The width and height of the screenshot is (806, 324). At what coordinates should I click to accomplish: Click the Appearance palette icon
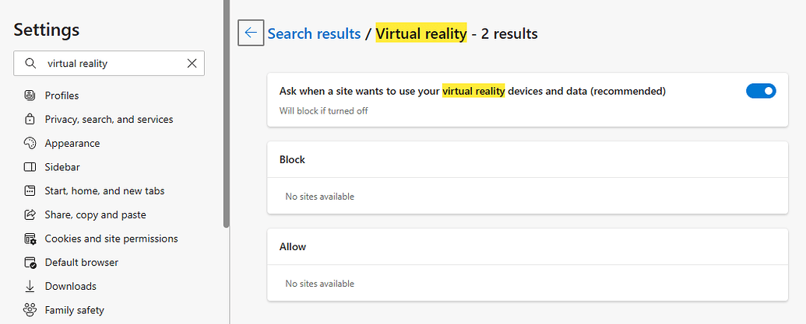pyautogui.click(x=30, y=143)
